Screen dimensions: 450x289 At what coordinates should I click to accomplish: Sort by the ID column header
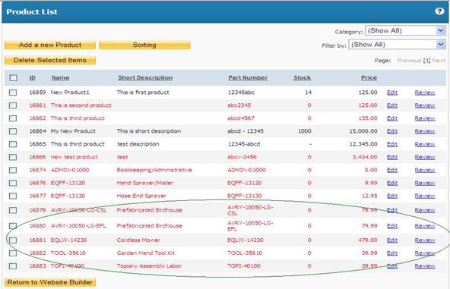33,77
